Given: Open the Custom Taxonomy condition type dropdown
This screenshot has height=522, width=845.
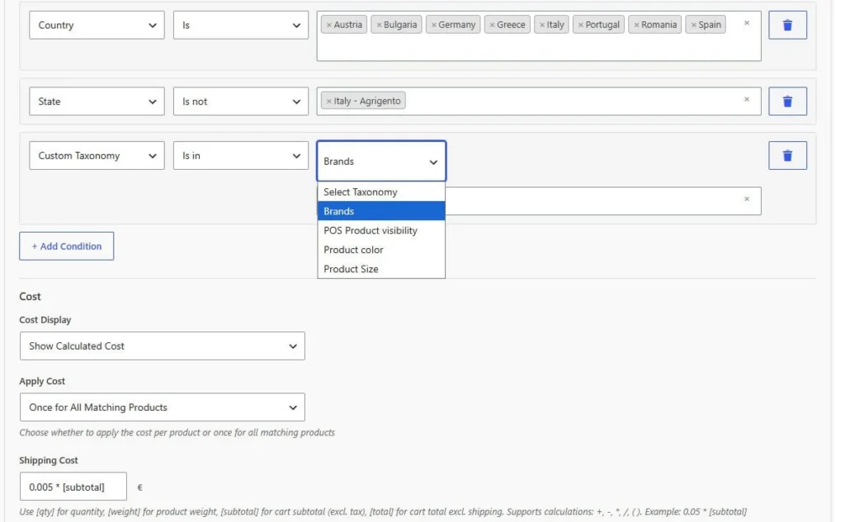Looking at the screenshot, I should point(97,155).
